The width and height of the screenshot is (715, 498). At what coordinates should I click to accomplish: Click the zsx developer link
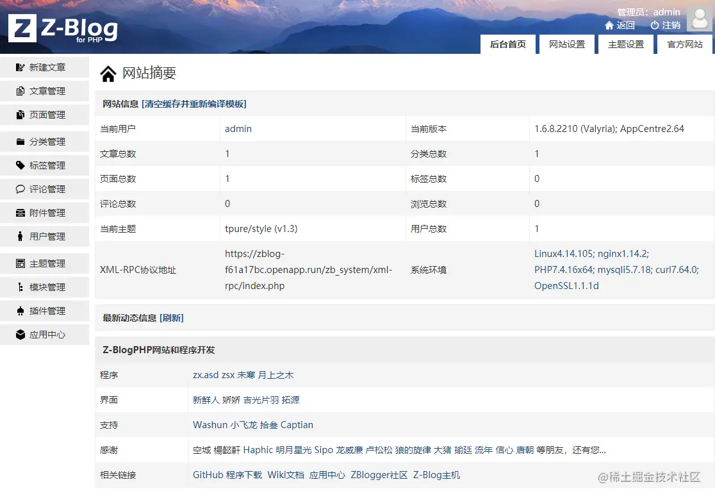coord(228,375)
